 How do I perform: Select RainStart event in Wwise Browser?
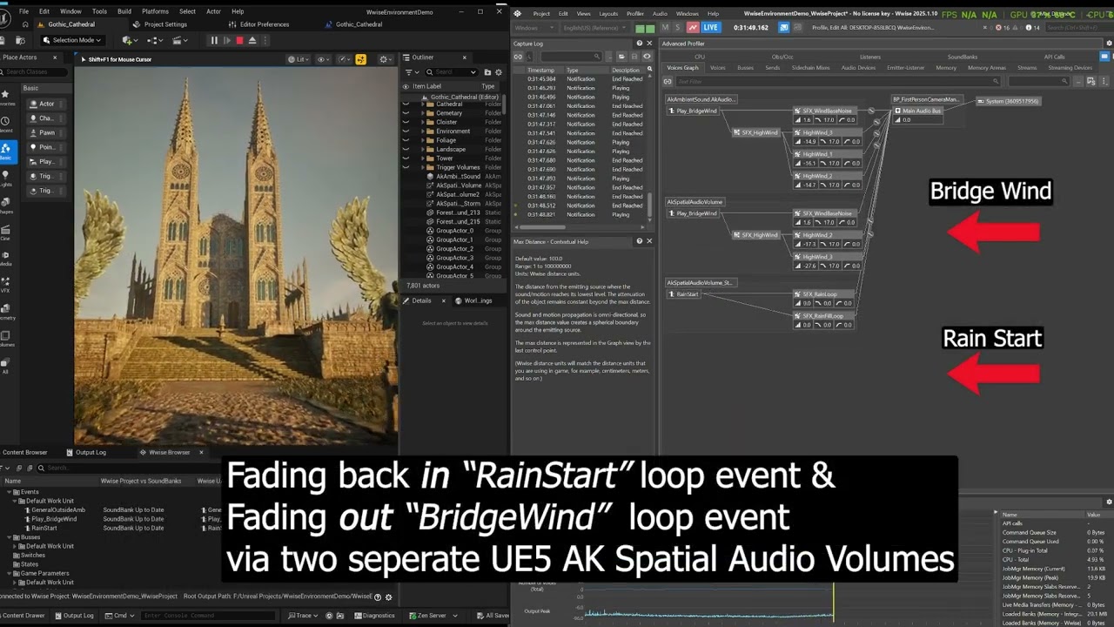[x=44, y=528]
